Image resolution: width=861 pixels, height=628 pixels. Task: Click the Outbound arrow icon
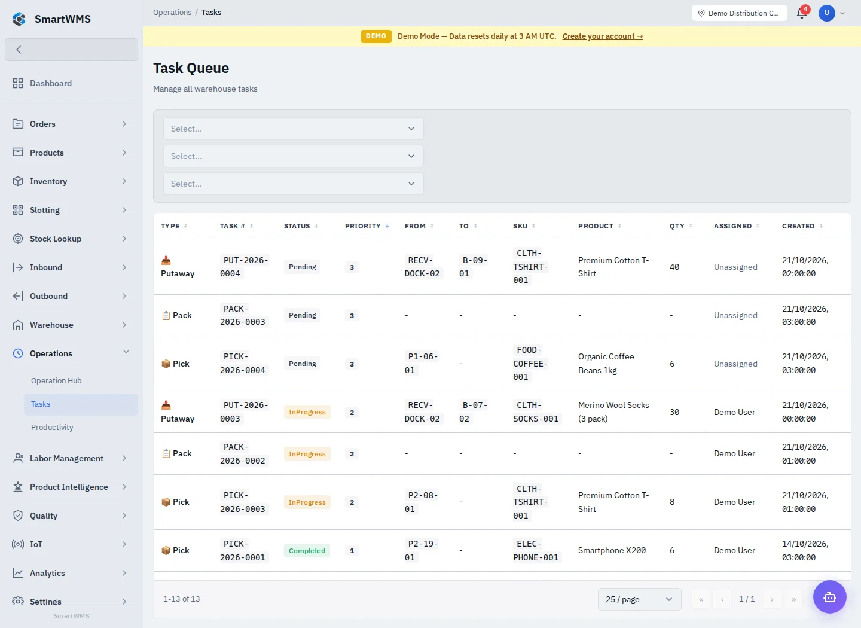coord(18,296)
